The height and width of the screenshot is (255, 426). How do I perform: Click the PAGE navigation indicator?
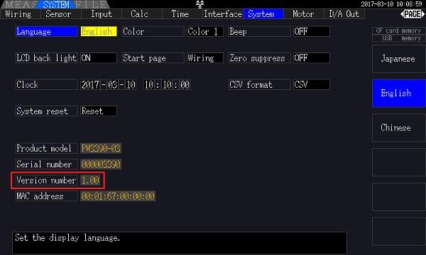[x=413, y=14]
